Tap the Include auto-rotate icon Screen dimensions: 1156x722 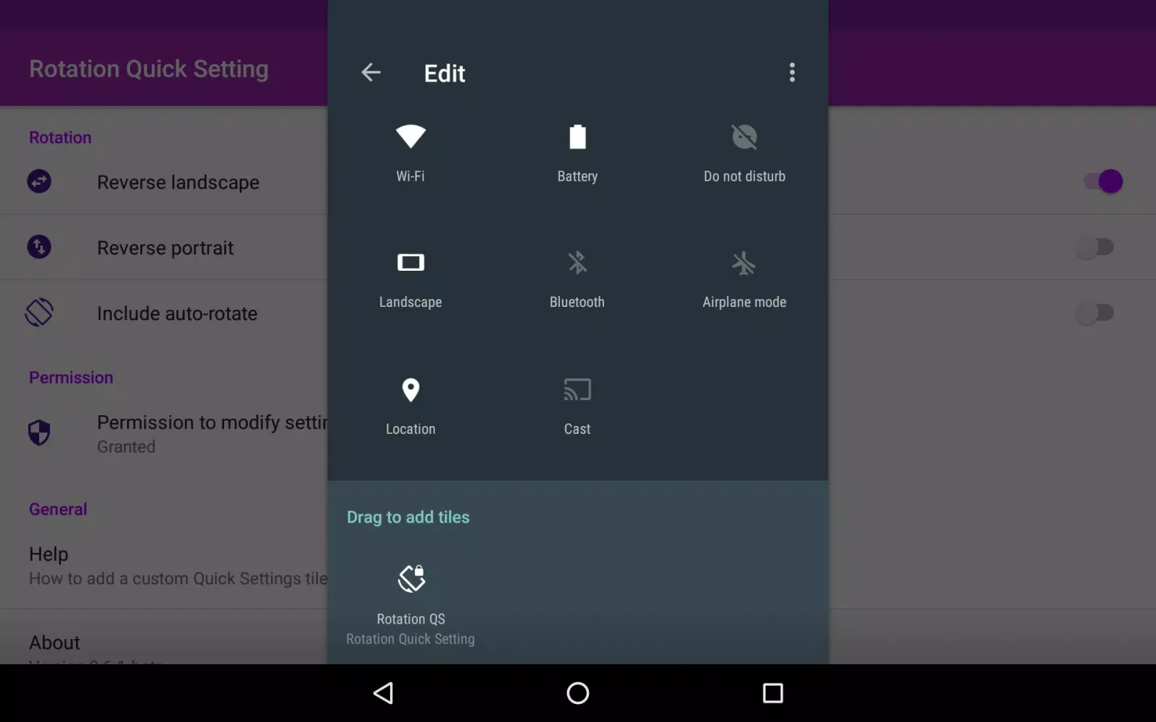click(x=39, y=313)
